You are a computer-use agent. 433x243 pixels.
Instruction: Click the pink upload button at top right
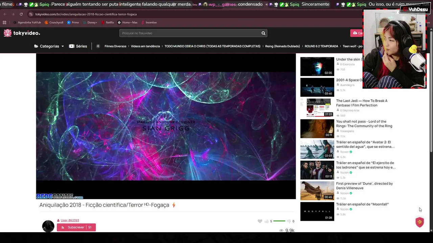(x=357, y=33)
